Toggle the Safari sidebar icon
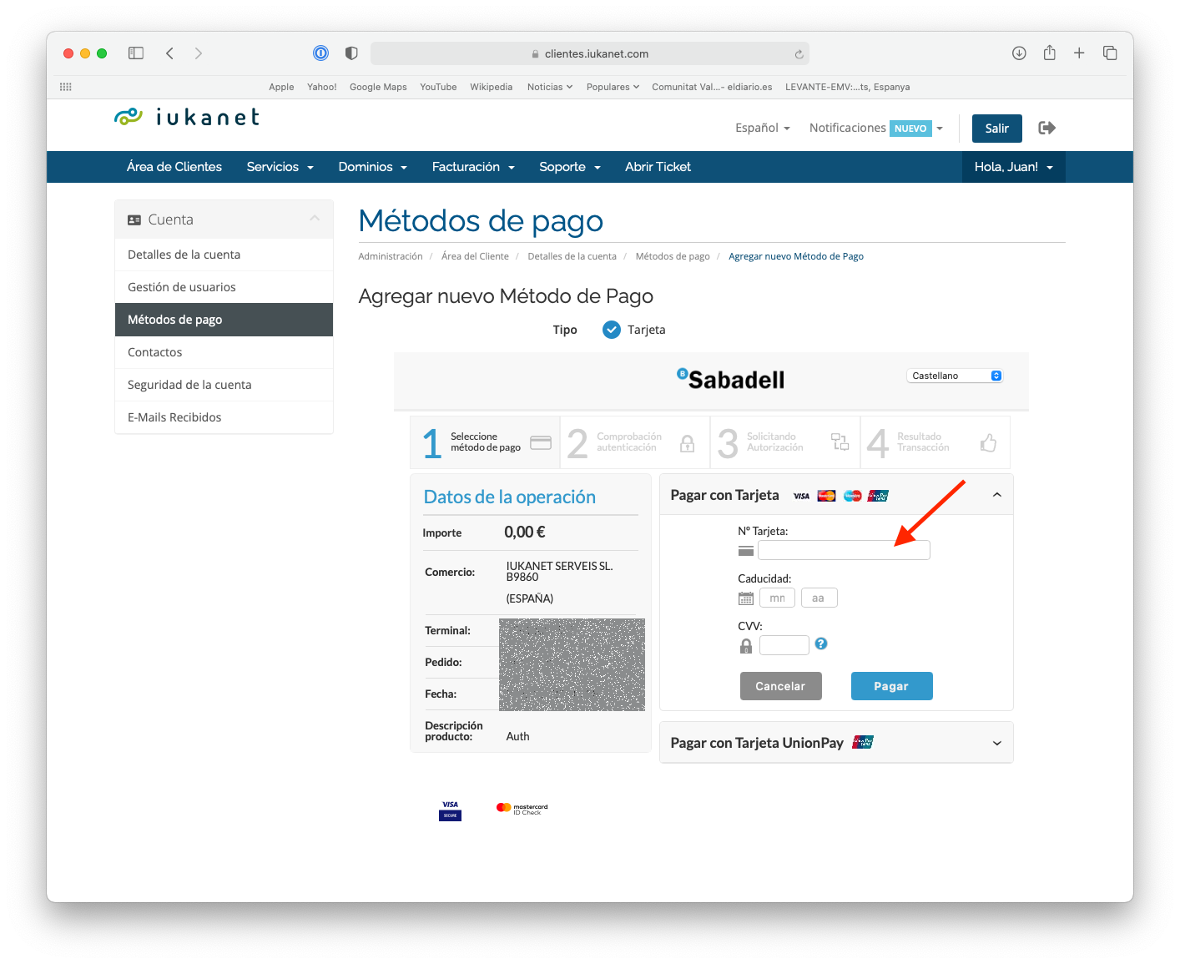 click(x=136, y=53)
